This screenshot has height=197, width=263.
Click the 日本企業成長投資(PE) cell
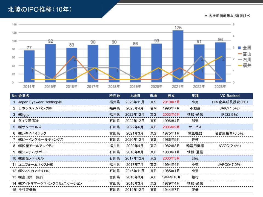(230, 102)
